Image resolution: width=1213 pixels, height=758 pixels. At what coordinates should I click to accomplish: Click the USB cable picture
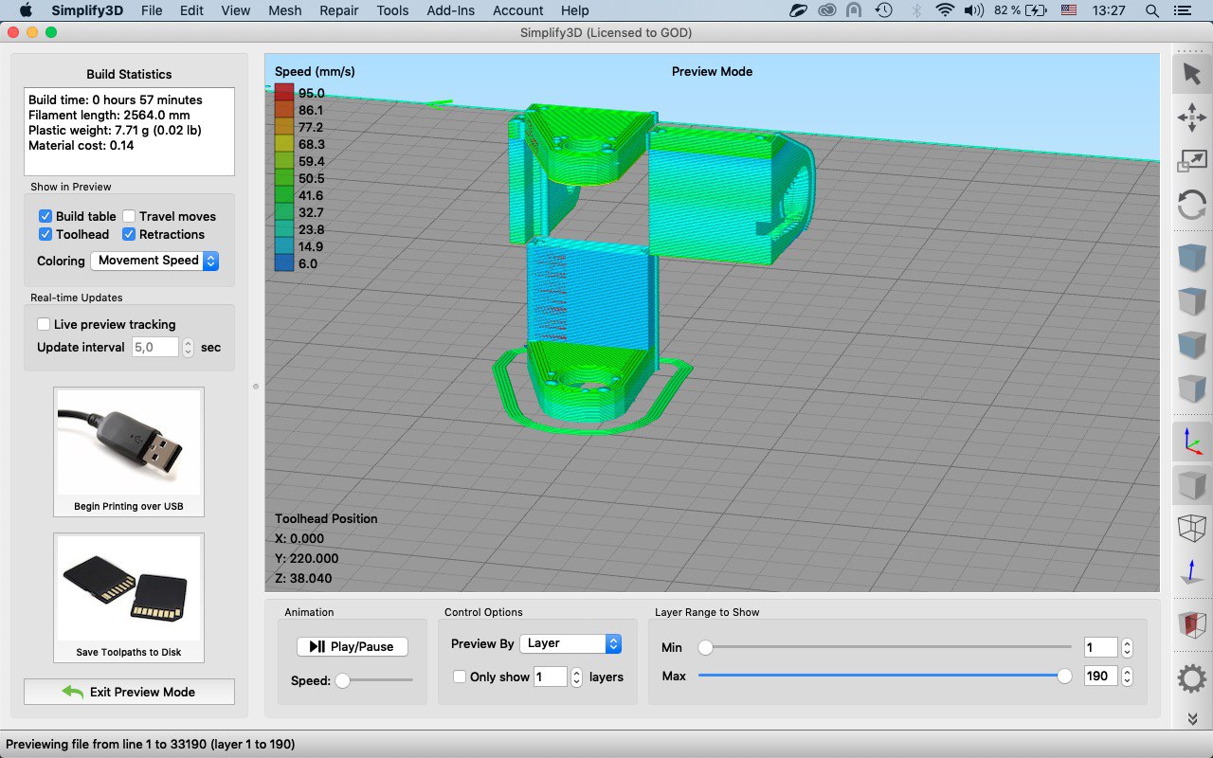[129, 443]
